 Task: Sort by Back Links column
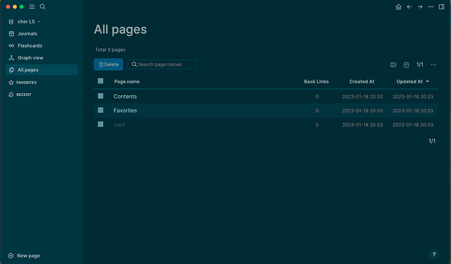click(x=316, y=81)
